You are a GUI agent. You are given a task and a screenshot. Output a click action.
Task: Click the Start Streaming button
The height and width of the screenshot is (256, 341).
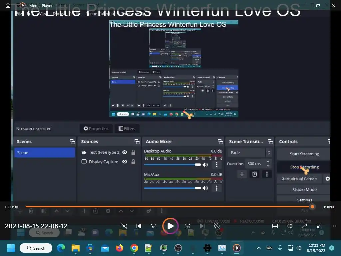click(304, 154)
